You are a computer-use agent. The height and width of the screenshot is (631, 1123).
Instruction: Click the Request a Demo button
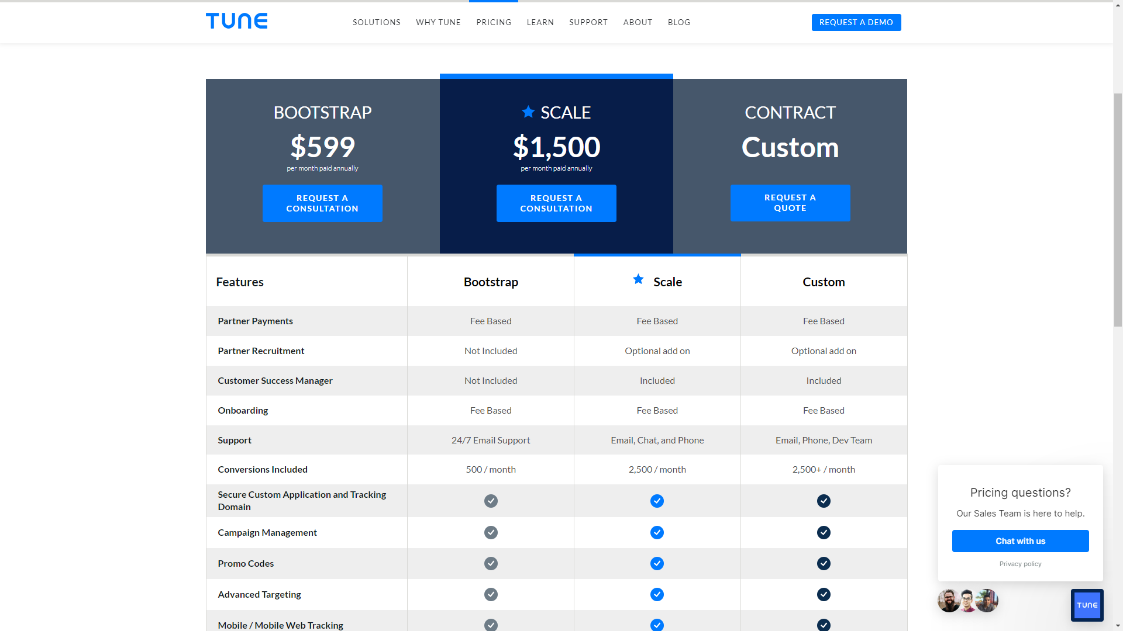coord(856,22)
